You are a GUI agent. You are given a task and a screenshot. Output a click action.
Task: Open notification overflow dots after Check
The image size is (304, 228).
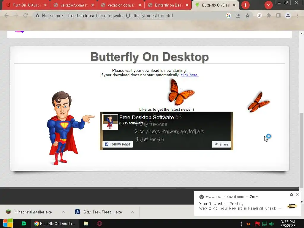279,208
